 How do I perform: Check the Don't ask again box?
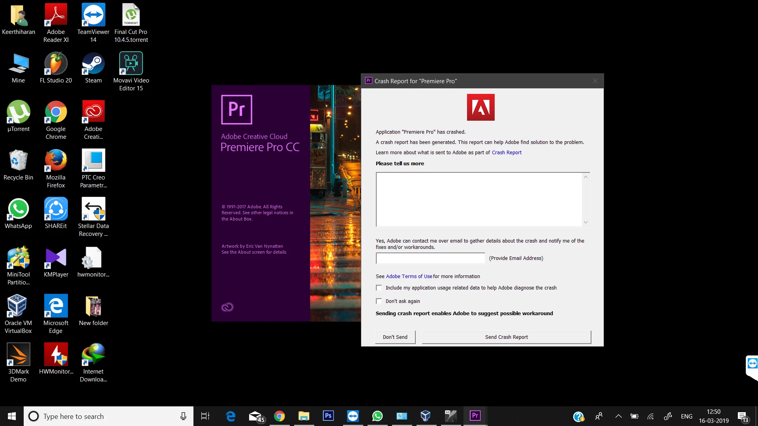click(379, 301)
